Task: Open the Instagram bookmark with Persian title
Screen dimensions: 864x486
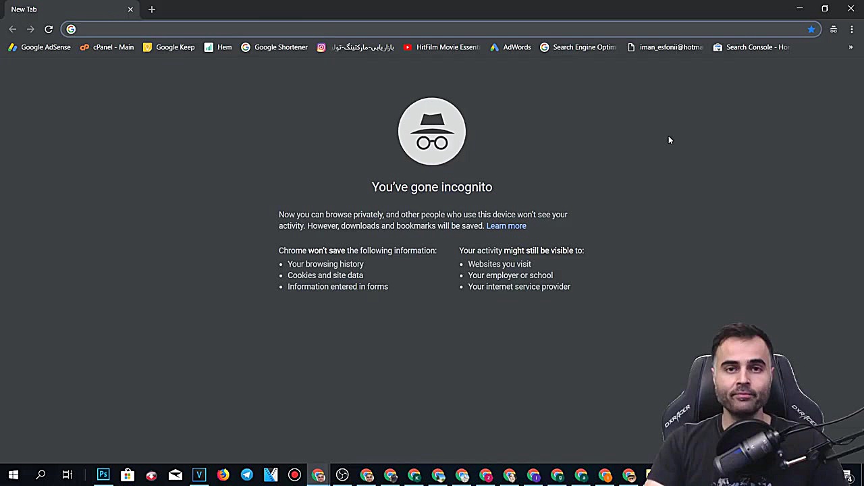Action: (356, 47)
